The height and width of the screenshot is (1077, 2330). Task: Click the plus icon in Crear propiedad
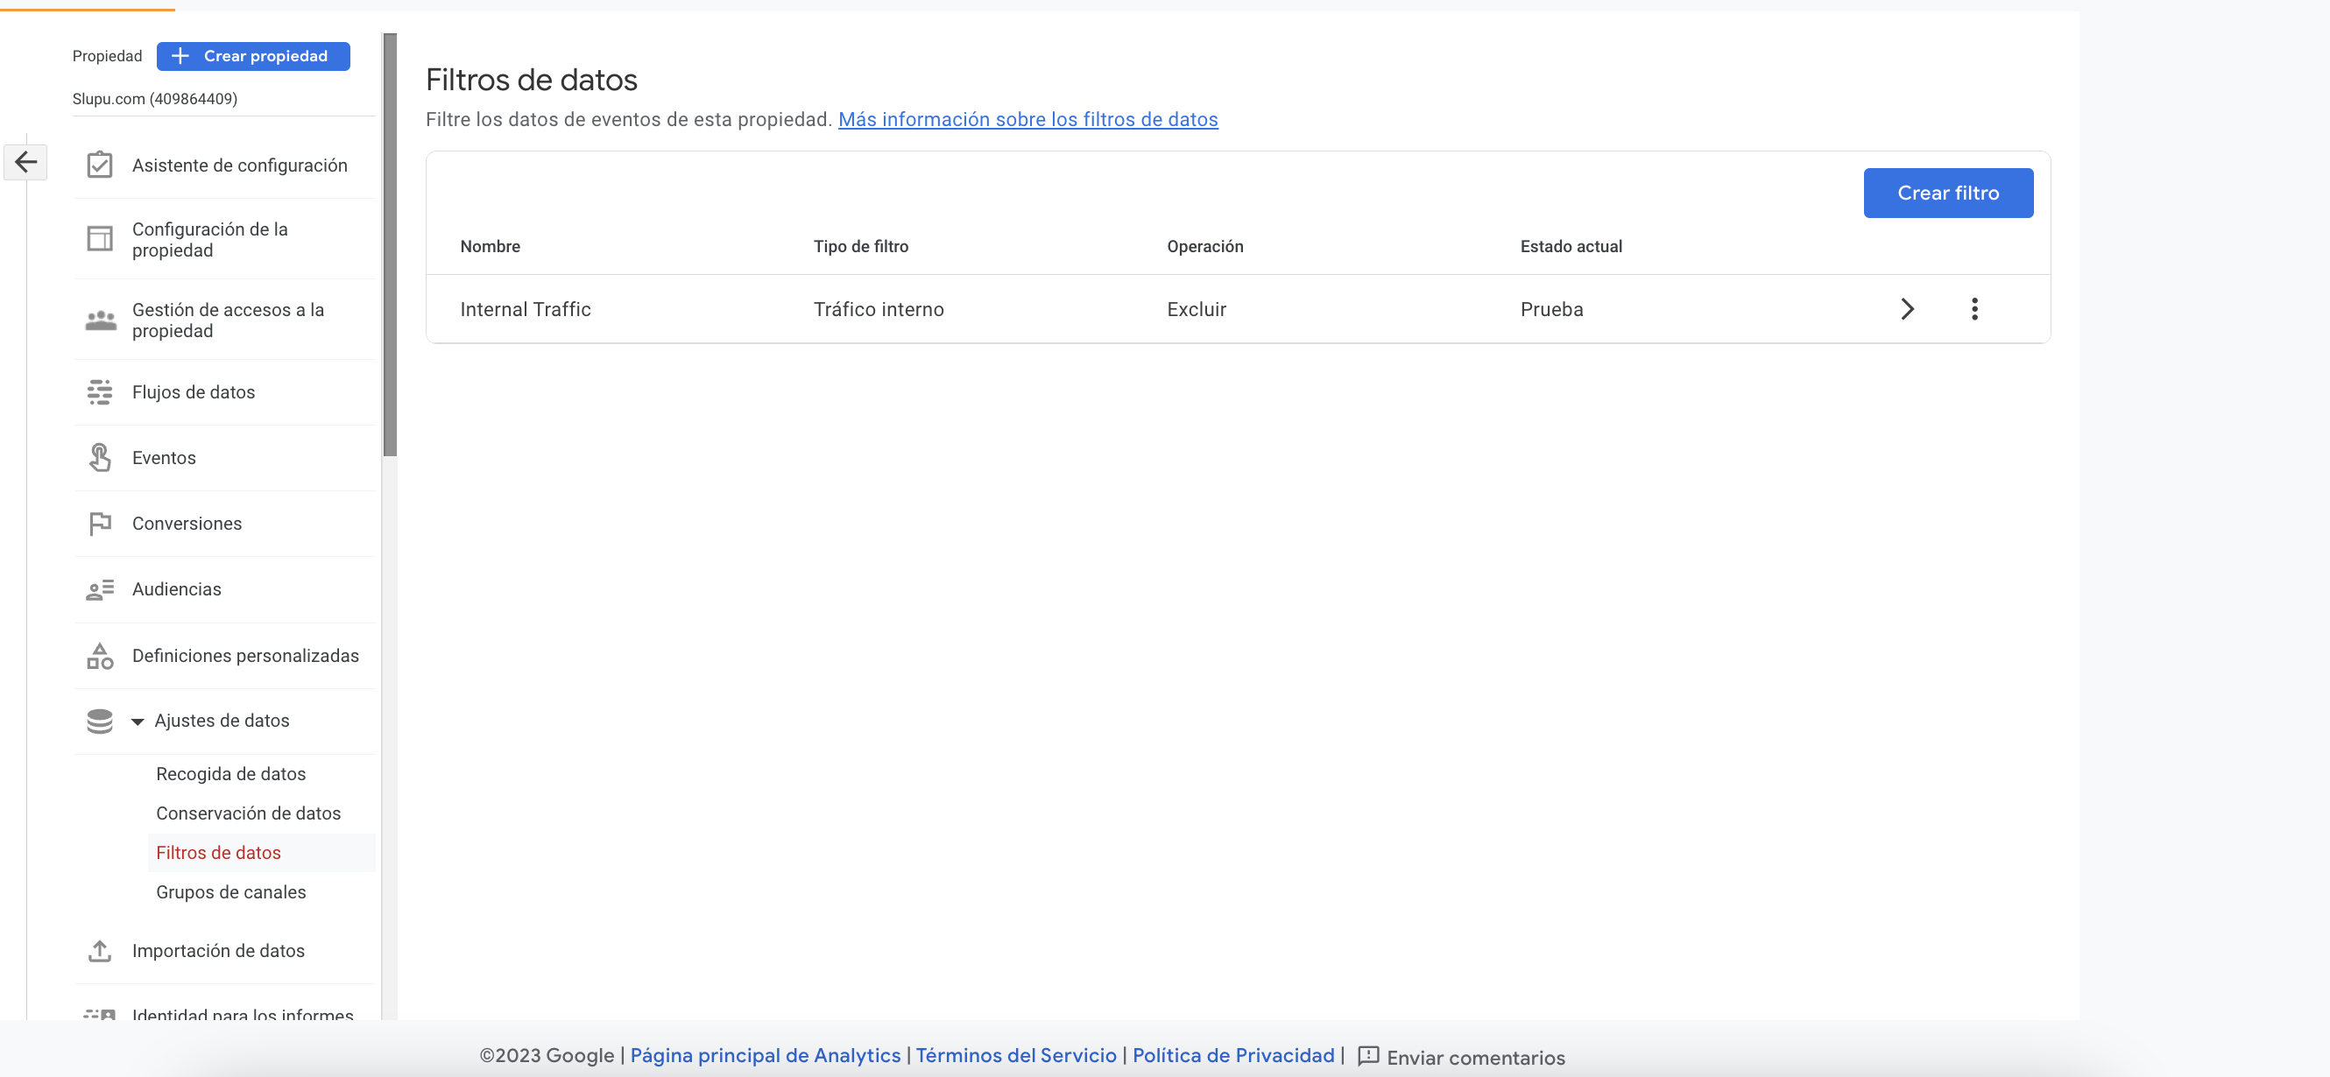click(x=180, y=56)
